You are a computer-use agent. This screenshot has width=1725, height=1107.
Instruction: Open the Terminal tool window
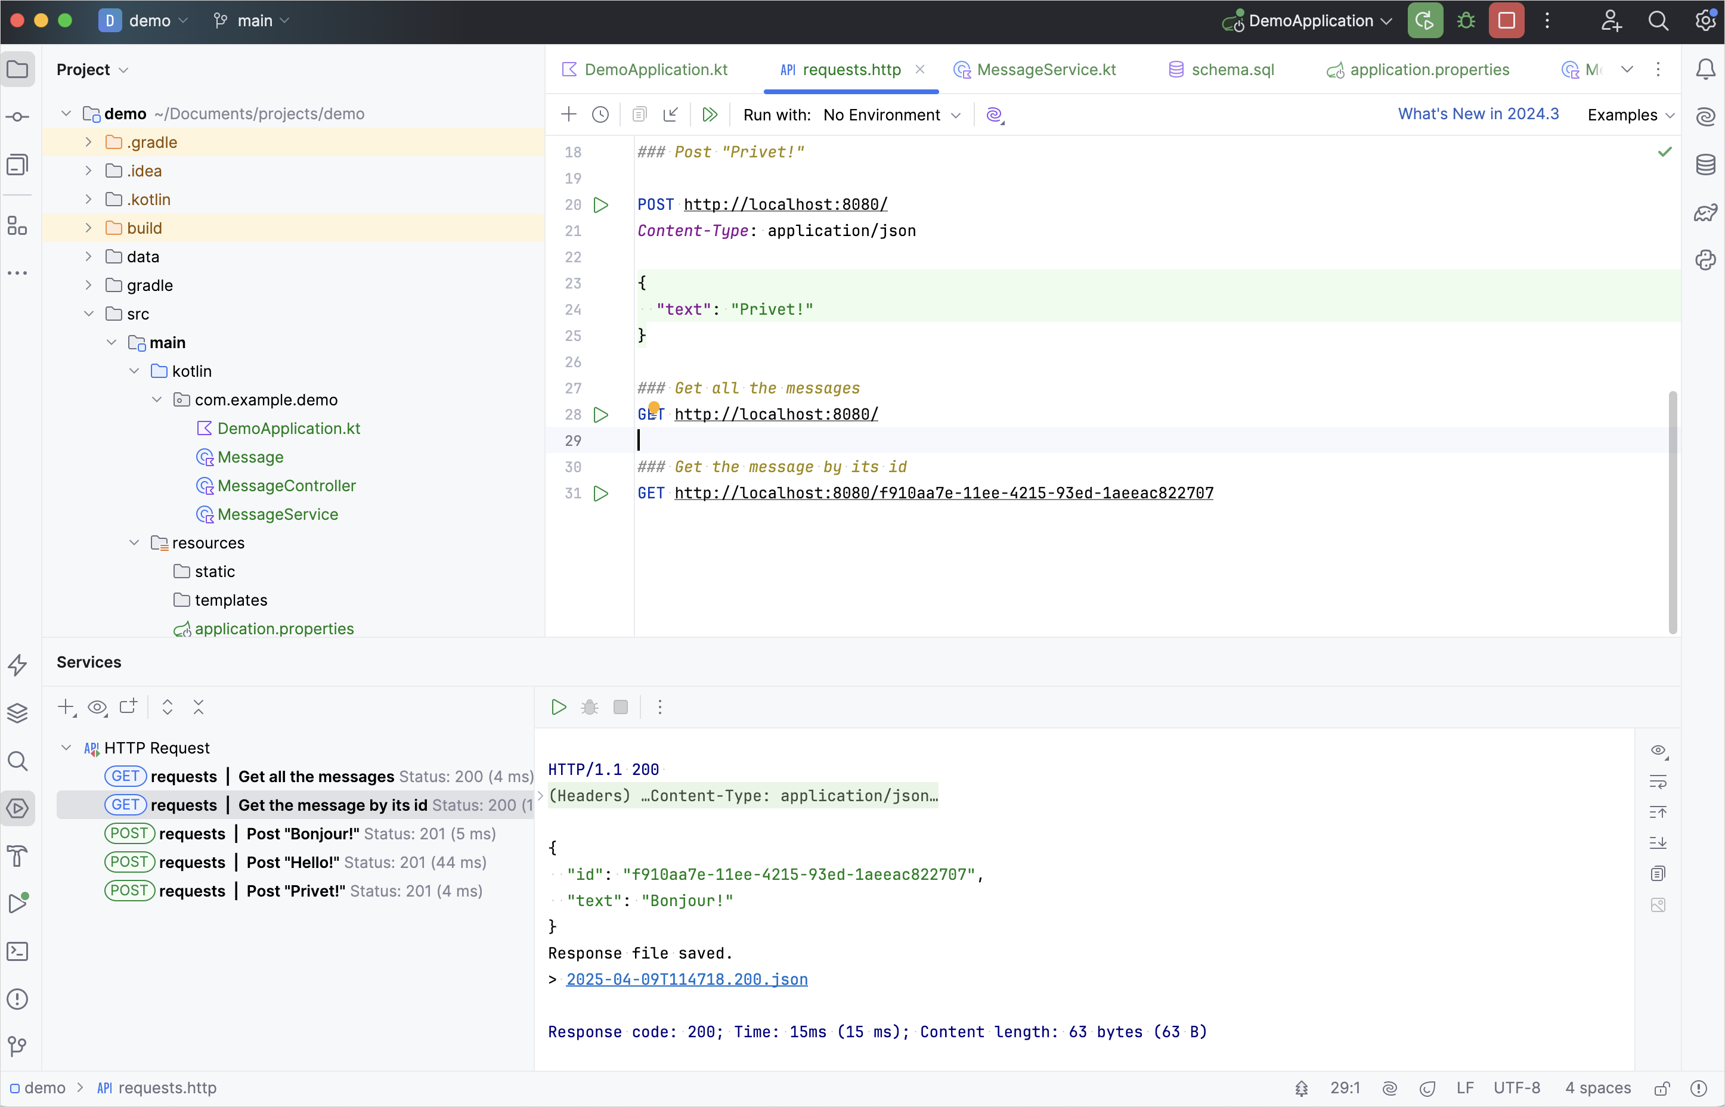tap(17, 952)
